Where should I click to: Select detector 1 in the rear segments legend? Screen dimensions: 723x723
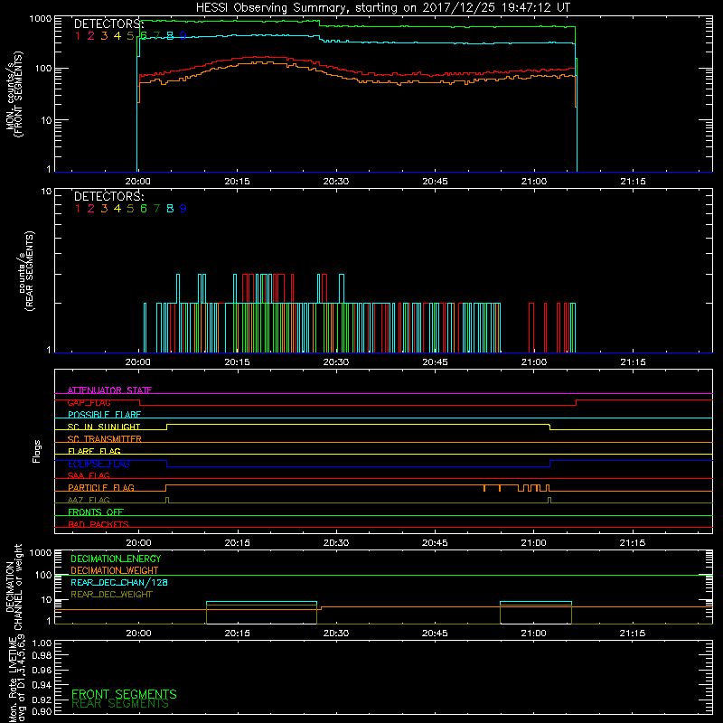(78, 209)
